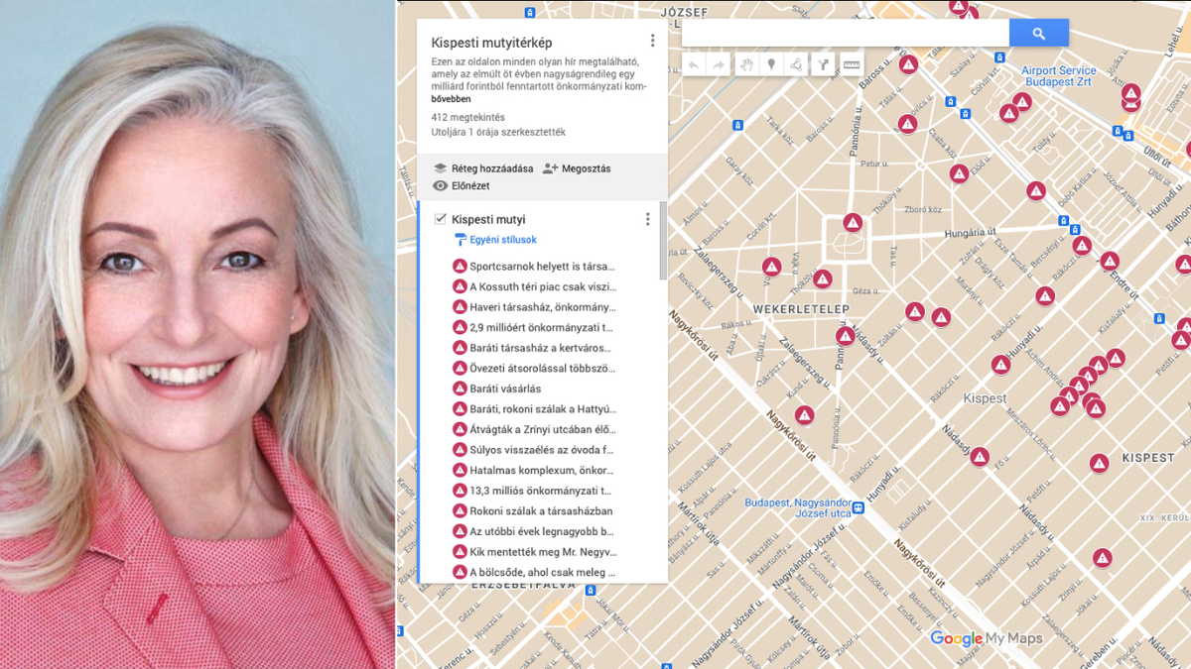Click the marker just right of the Zalaegerszeg u. label

(772, 267)
